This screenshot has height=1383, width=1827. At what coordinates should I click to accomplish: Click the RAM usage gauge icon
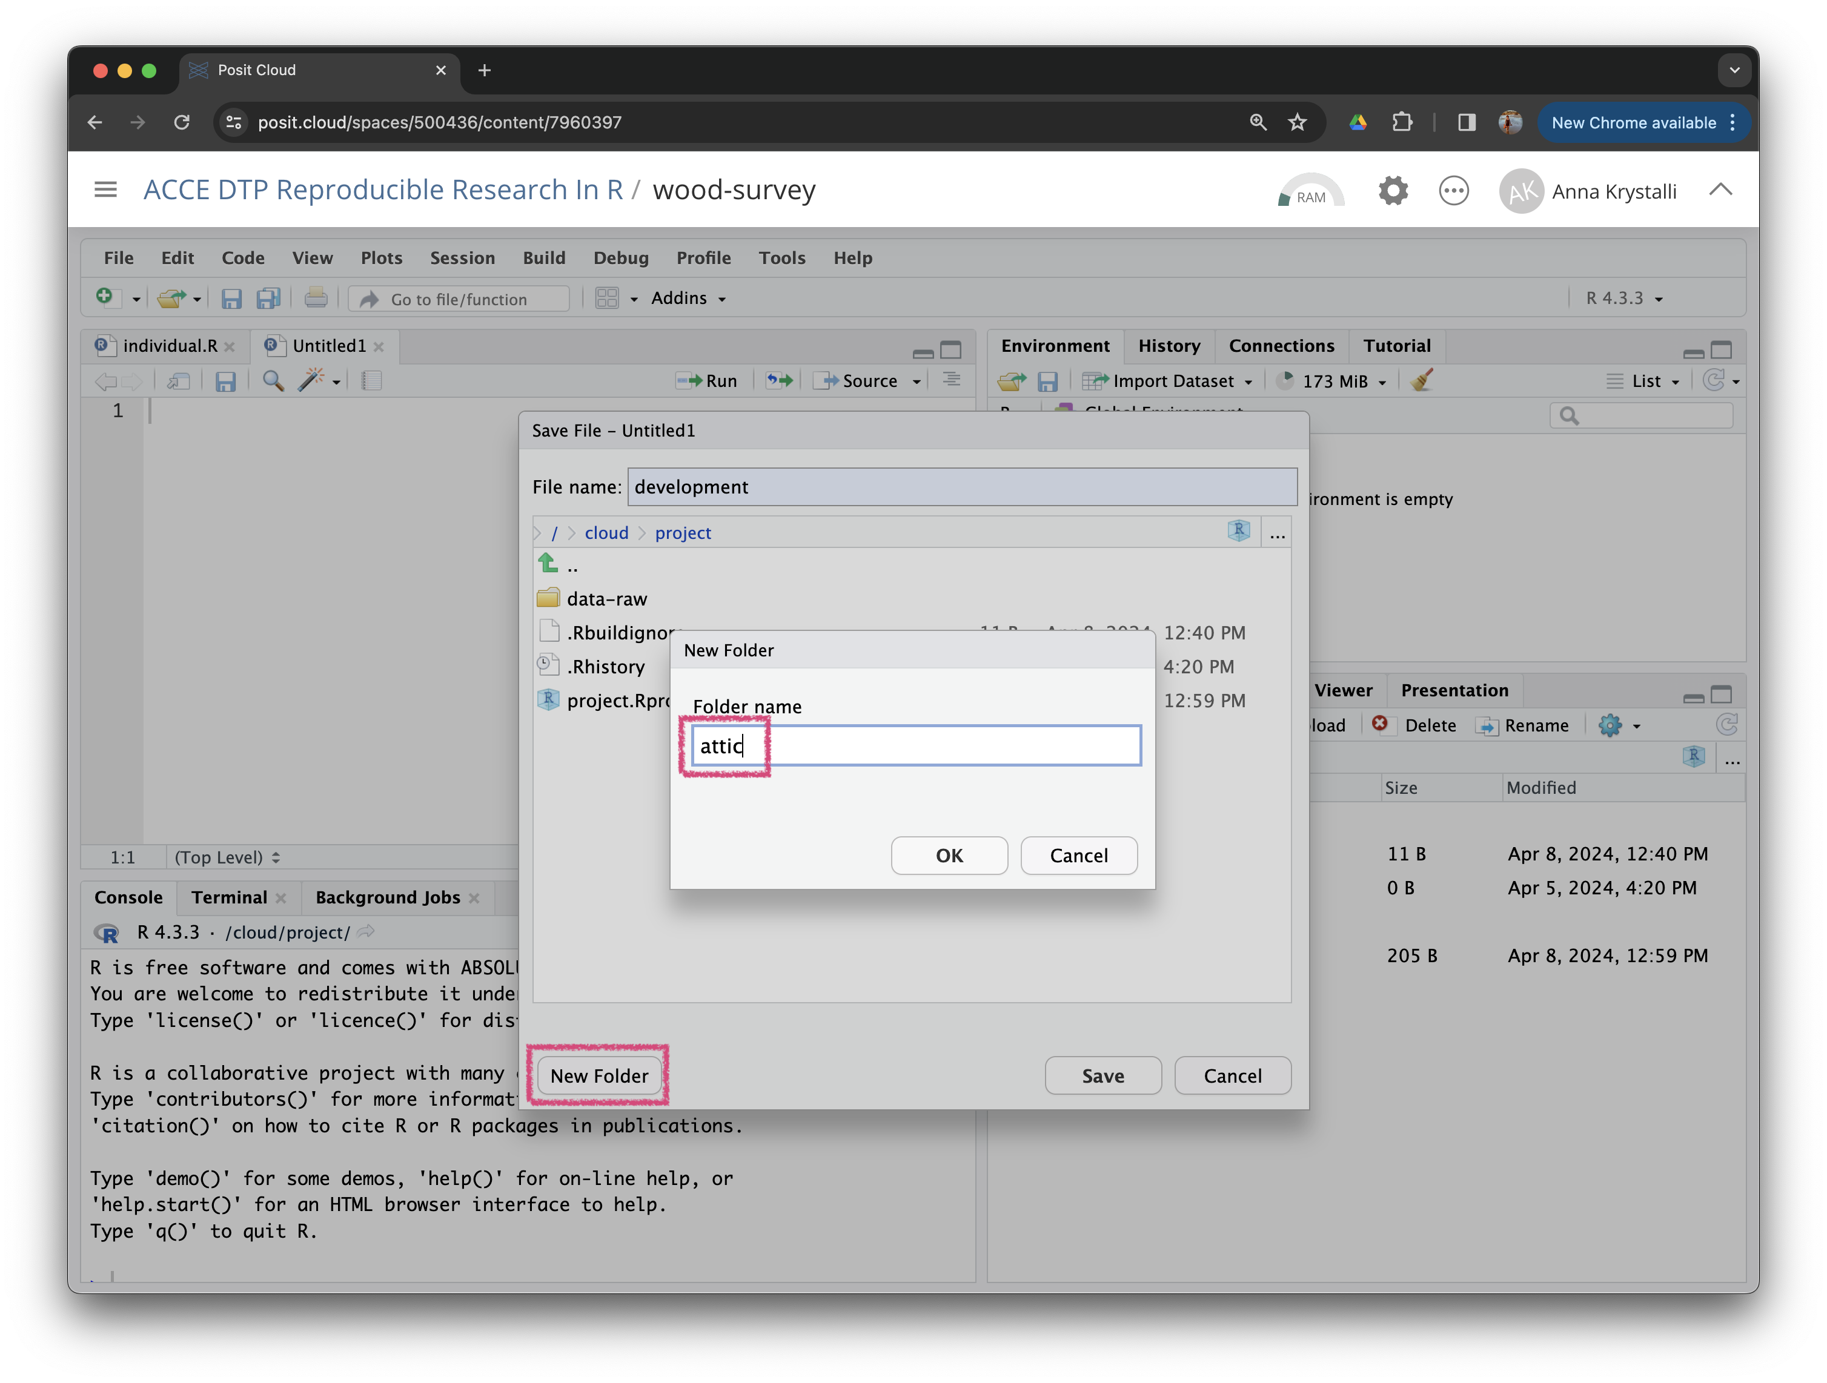[x=1310, y=191]
